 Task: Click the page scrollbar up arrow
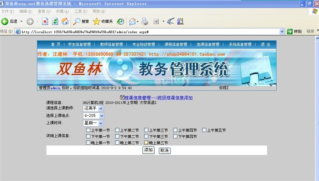coord(317,38)
